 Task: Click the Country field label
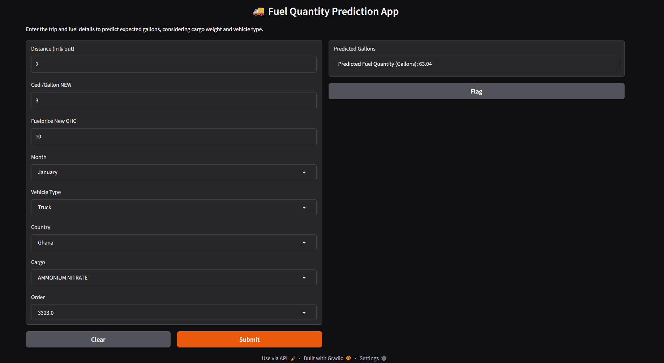(40, 227)
